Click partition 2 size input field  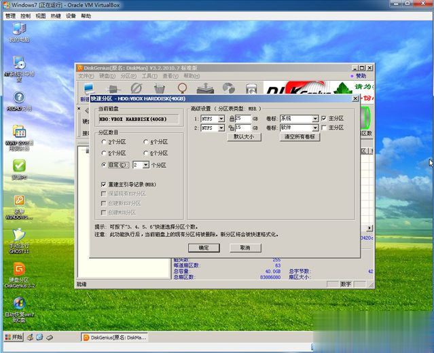(242, 128)
